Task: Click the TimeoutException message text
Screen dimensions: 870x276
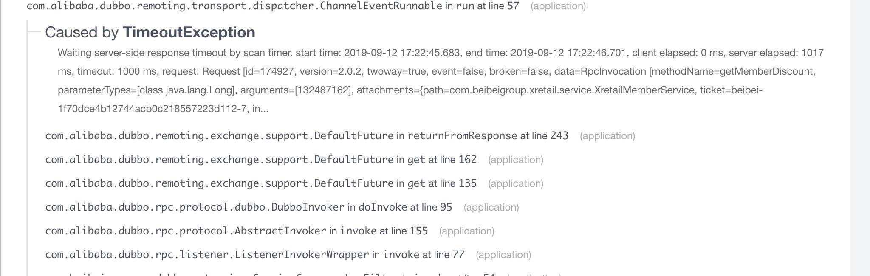Action: click(440, 71)
